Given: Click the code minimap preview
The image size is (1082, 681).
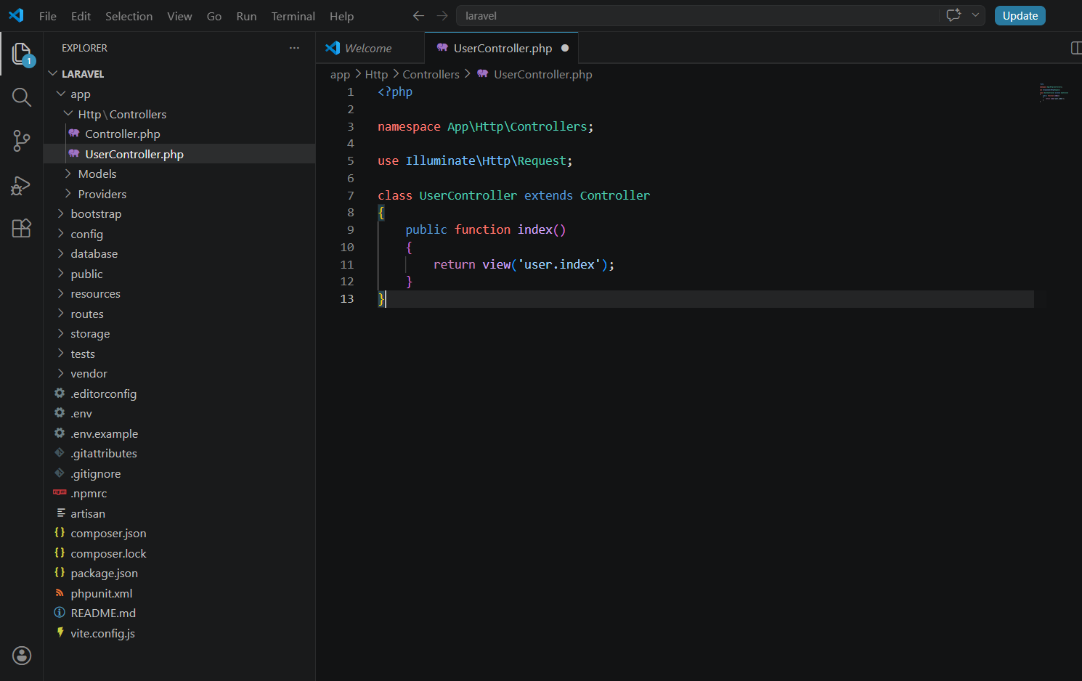Looking at the screenshot, I should pos(1053,92).
